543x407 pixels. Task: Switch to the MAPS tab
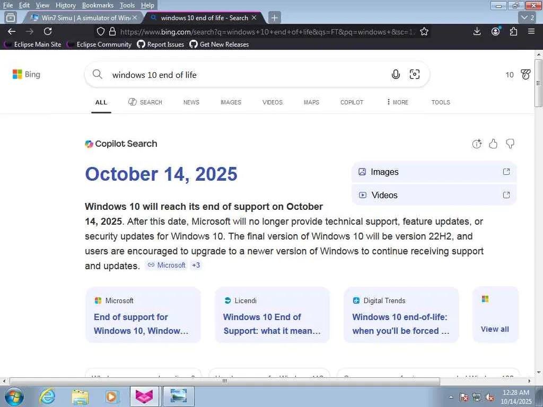pyautogui.click(x=311, y=102)
